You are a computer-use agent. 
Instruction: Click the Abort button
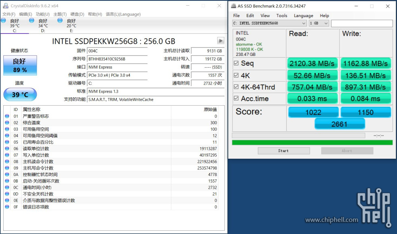347,151
